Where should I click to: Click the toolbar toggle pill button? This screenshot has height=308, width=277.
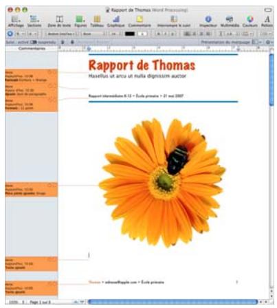coord(268,10)
